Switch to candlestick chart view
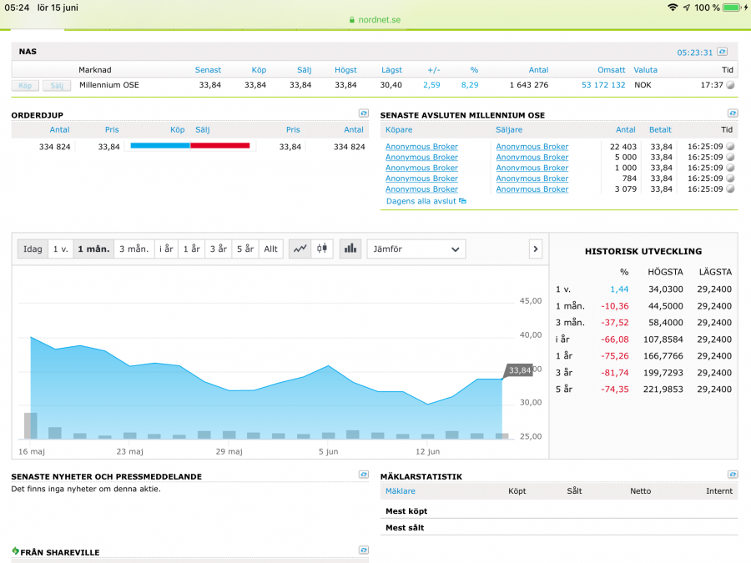Viewport: 751px width, 563px height. click(x=321, y=249)
